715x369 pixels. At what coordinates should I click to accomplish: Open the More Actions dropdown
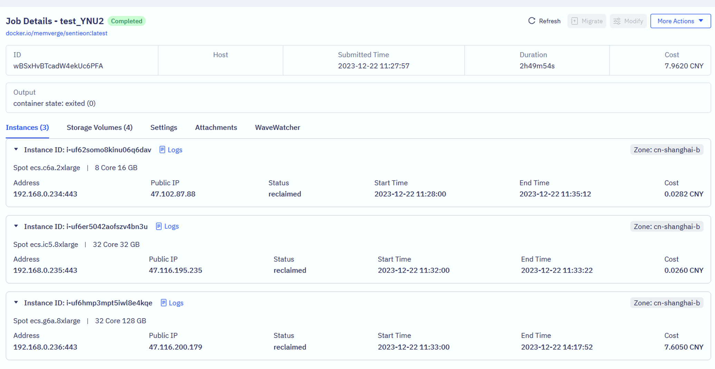[x=680, y=21]
